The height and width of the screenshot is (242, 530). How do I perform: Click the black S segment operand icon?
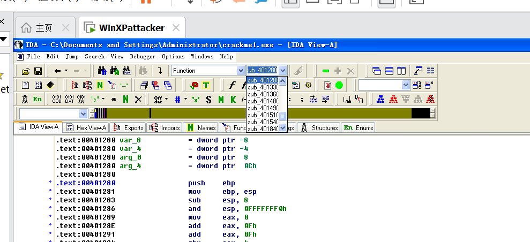[208, 99]
